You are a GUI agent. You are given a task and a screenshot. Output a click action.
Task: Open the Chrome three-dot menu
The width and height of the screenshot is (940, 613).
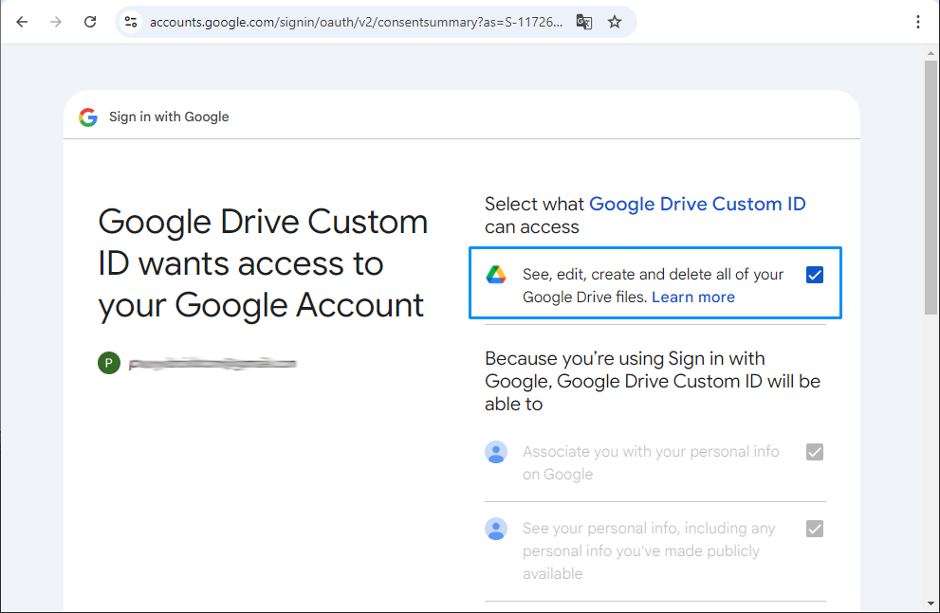[918, 22]
